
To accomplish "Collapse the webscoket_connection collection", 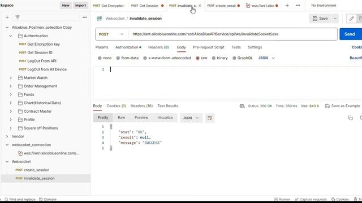I will pos(7,145).
